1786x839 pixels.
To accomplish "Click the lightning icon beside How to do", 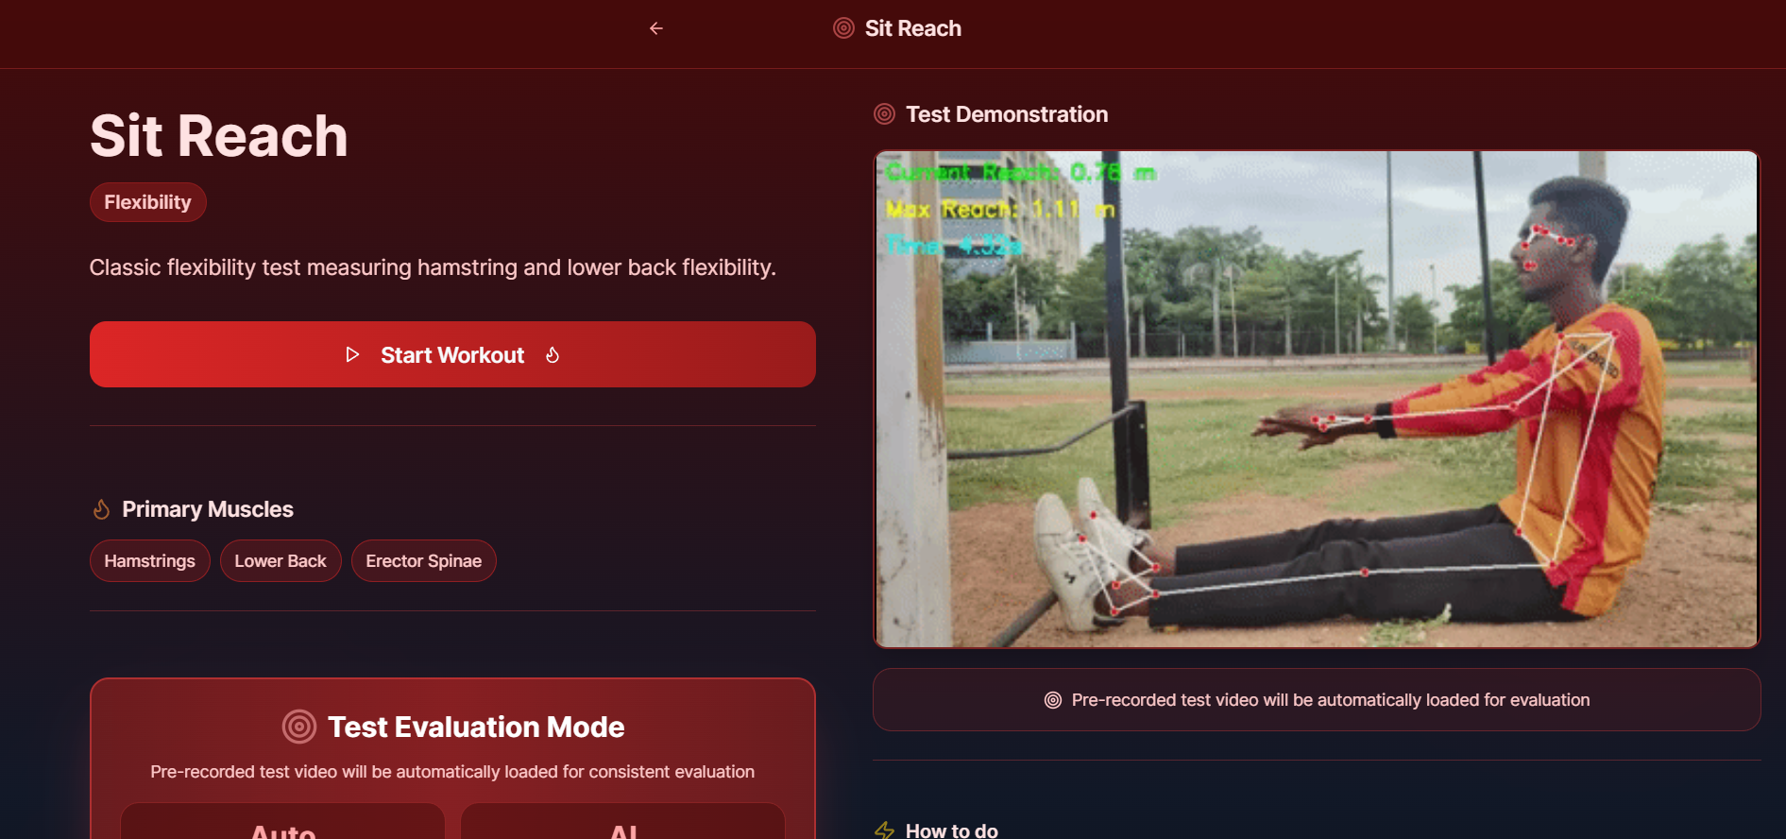I will pyautogui.click(x=884, y=830).
